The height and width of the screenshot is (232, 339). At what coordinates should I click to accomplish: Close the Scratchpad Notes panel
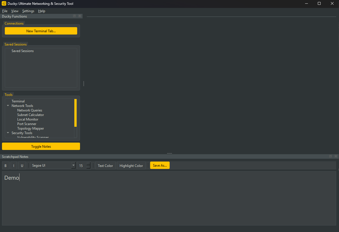(x=336, y=156)
